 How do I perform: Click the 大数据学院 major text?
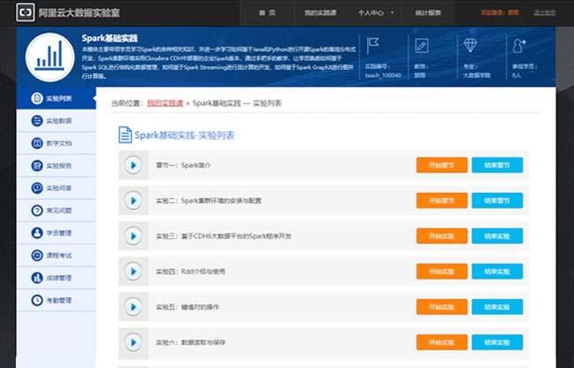click(477, 75)
